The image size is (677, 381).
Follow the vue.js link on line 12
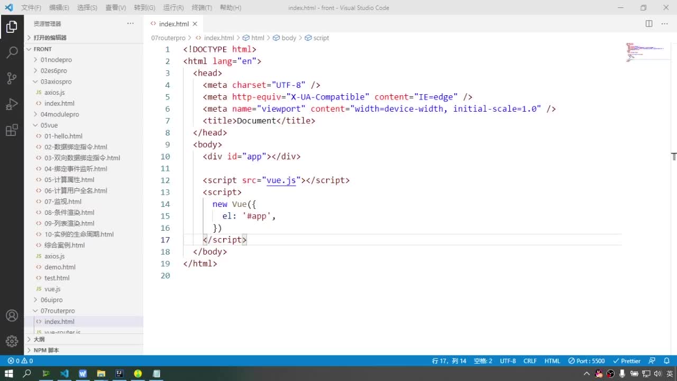tap(281, 180)
